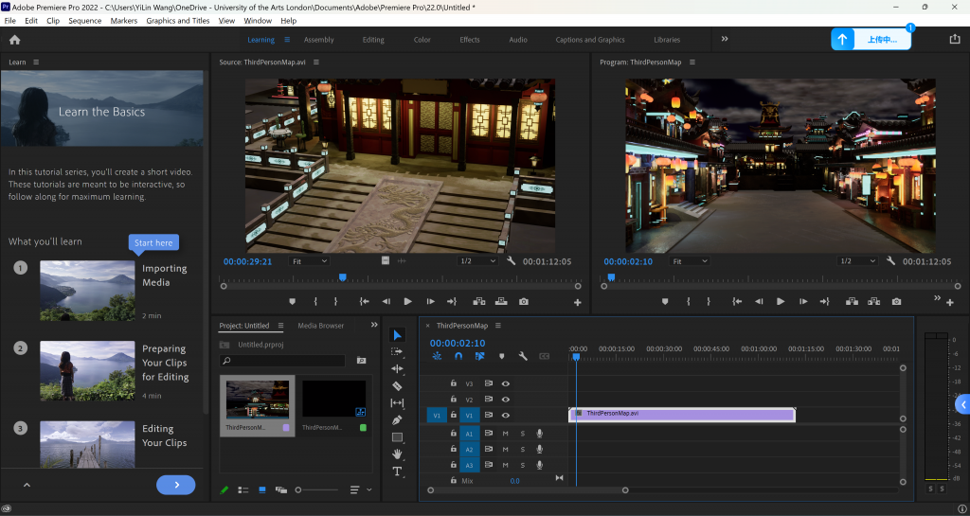Switch to the Editing workspace
This screenshot has width=970, height=516.
[373, 40]
